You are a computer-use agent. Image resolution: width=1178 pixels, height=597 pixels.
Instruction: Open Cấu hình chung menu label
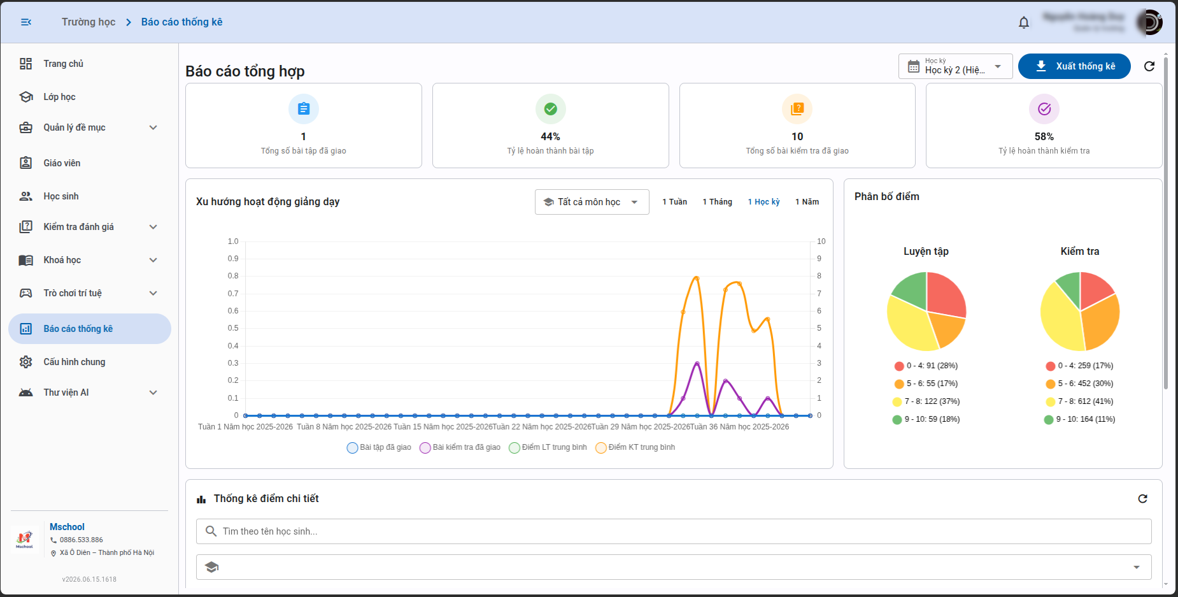click(x=75, y=362)
